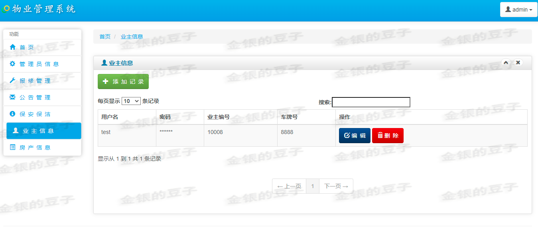Collapse the 业主信息 panel with the chevron

[x=506, y=62]
